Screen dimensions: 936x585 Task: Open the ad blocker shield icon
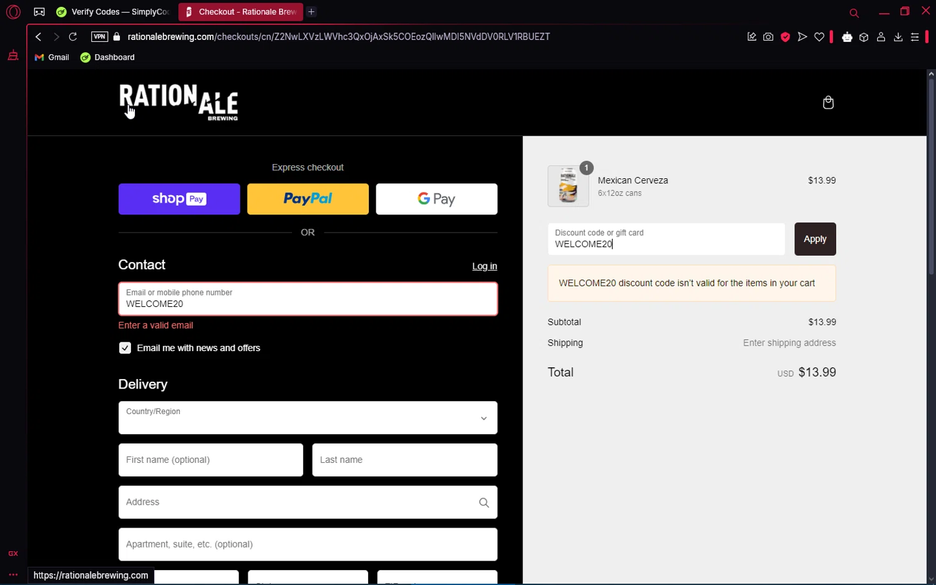pyautogui.click(x=786, y=37)
